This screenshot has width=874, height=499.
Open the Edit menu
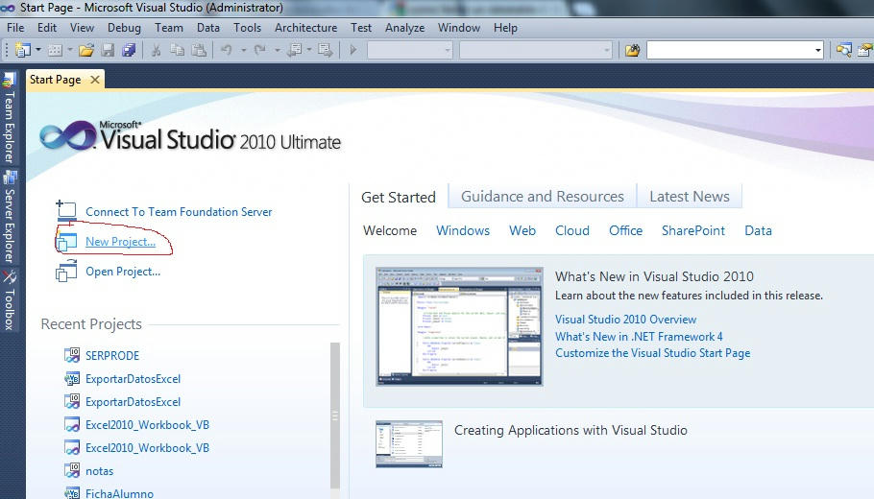click(47, 27)
